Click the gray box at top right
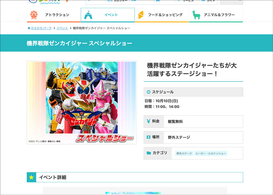 231,2
